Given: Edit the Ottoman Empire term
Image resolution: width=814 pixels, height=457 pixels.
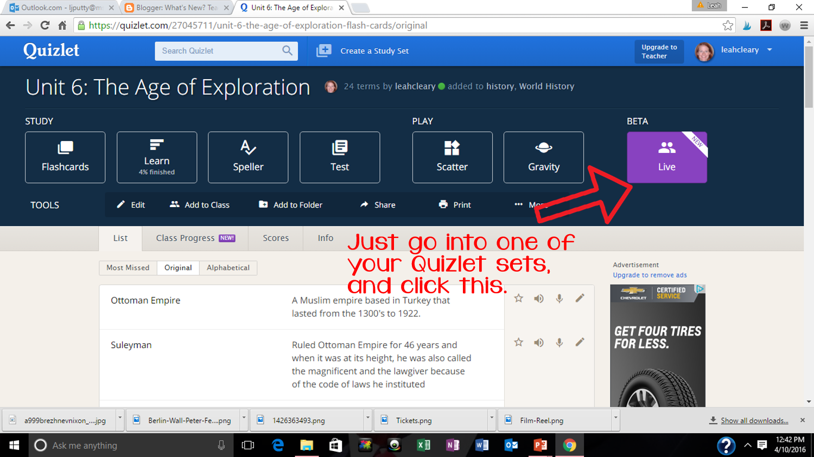Looking at the screenshot, I should [580, 298].
